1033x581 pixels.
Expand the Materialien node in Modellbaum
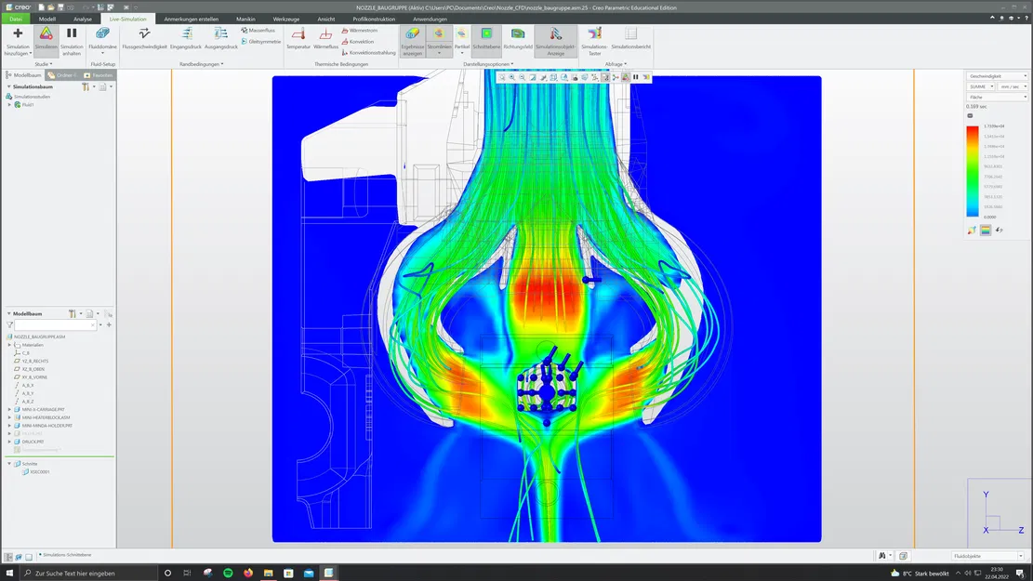tap(9, 343)
